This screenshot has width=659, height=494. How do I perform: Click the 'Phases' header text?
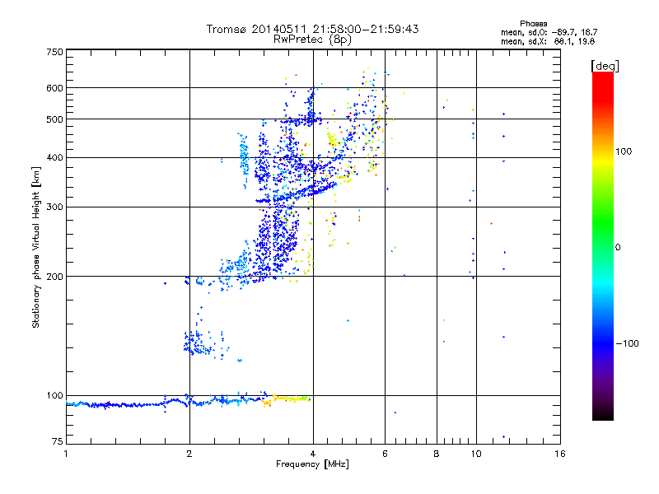click(533, 24)
